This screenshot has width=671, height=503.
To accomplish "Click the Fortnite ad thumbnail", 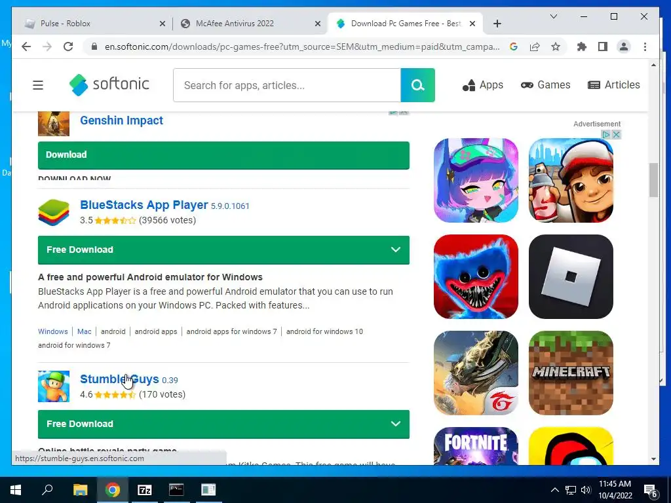I will [476, 445].
